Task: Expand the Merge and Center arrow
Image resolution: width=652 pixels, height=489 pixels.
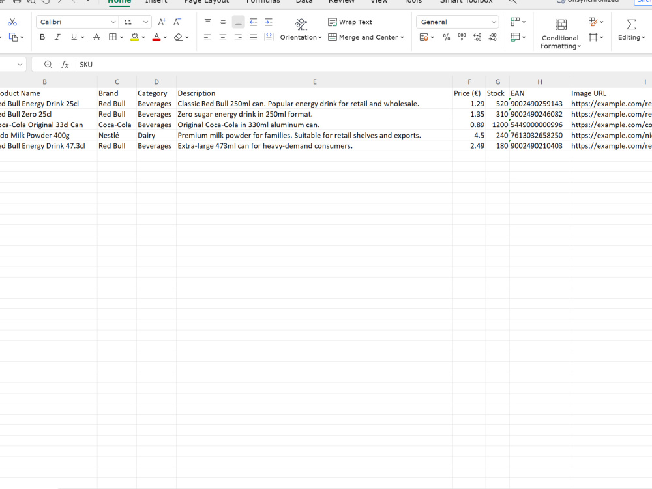Action: point(402,37)
